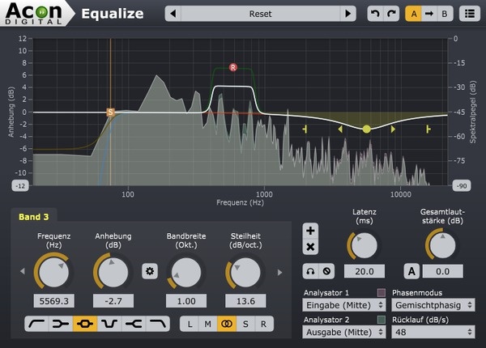486x348 pixels.
Task: Expand the Rücklauf (dB/s) dropdown
Action: click(x=433, y=330)
